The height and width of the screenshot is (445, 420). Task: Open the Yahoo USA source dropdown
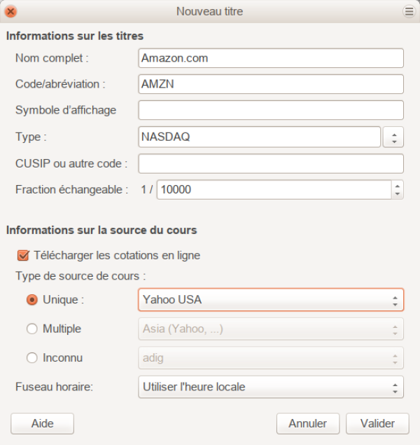pyautogui.click(x=271, y=300)
